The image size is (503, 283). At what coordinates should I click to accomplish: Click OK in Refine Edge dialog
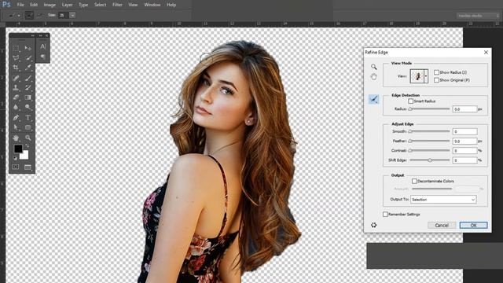coord(473,226)
